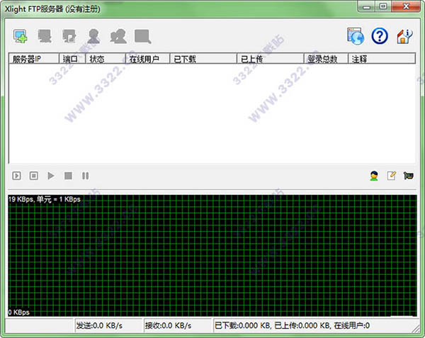Viewport: 425px width, 338px height.
Task: Open the user list icon
Action: point(93,36)
